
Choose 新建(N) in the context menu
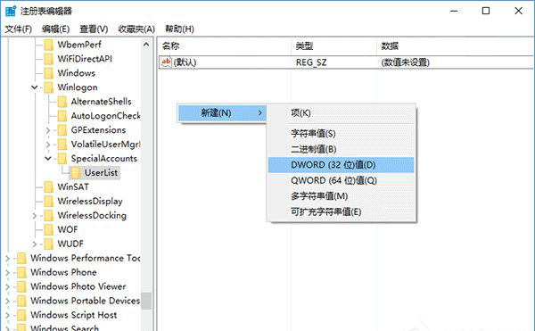pos(222,113)
